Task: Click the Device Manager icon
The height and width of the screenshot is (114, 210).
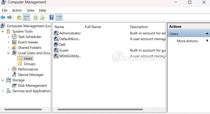Action: click(14, 75)
